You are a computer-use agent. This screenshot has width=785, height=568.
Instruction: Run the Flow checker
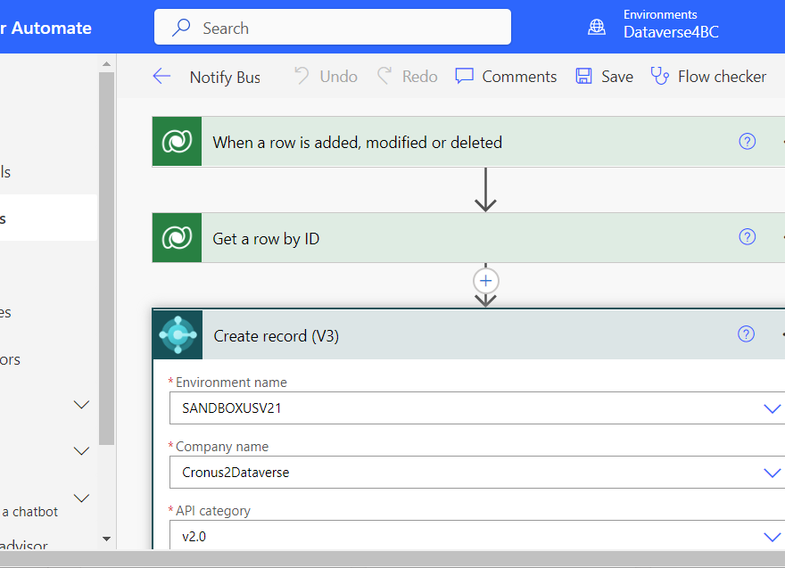pyautogui.click(x=708, y=77)
